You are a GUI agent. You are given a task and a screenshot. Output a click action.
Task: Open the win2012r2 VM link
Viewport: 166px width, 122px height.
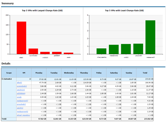pyautogui.click(x=21, y=90)
